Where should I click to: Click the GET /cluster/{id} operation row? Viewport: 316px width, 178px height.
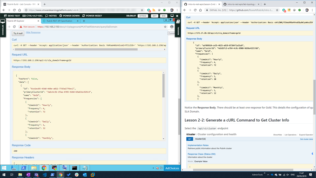[x=249, y=139]
